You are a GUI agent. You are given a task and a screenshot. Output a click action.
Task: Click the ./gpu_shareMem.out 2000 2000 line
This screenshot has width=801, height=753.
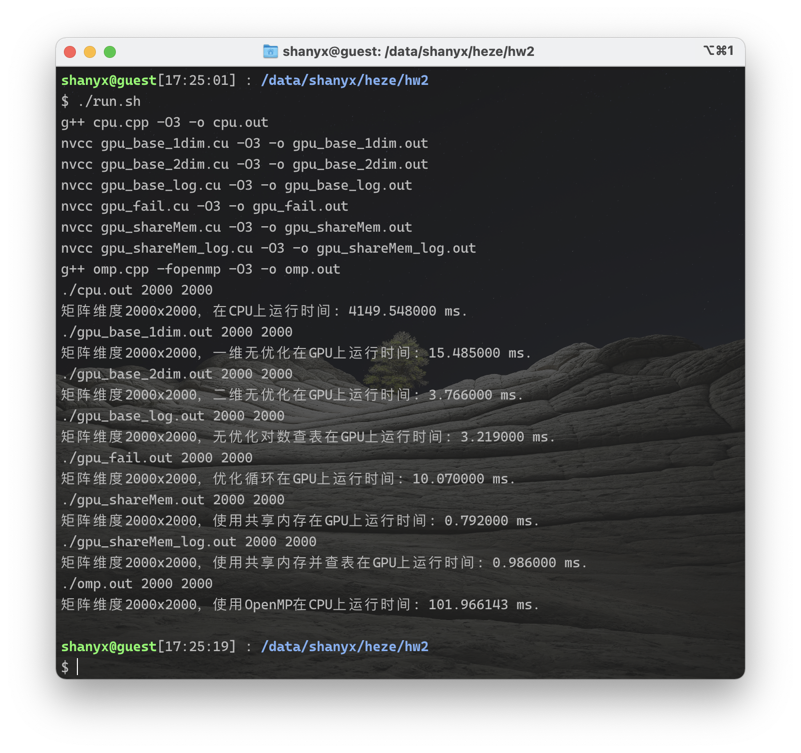173,500
